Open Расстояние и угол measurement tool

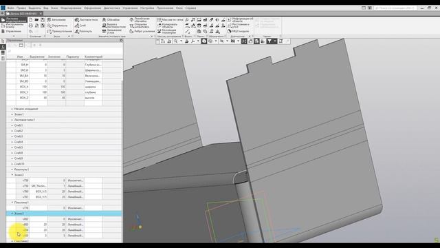click(239, 25)
